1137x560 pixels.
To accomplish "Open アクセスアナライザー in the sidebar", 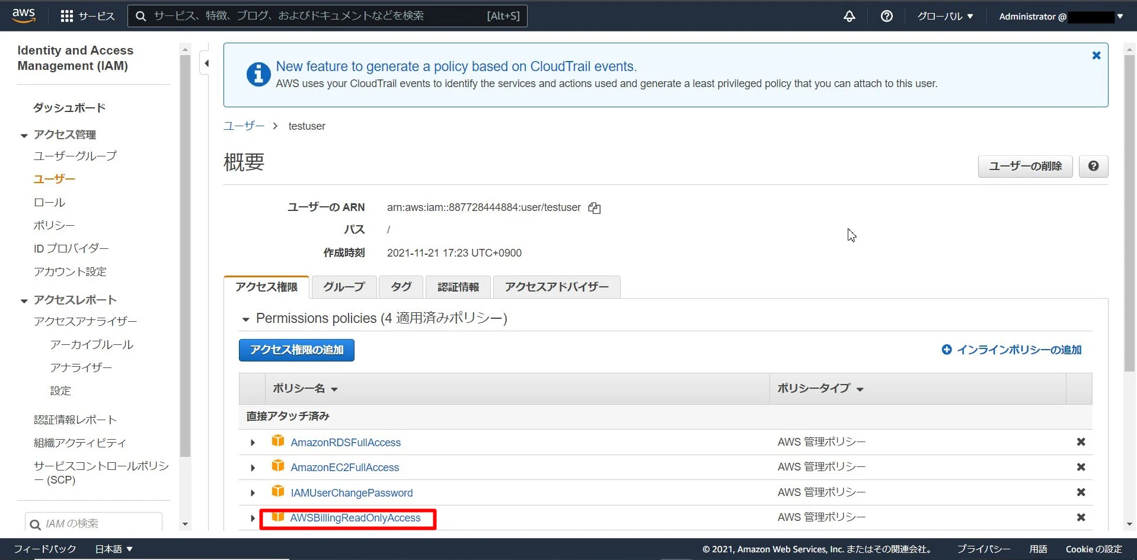I will tap(85, 321).
